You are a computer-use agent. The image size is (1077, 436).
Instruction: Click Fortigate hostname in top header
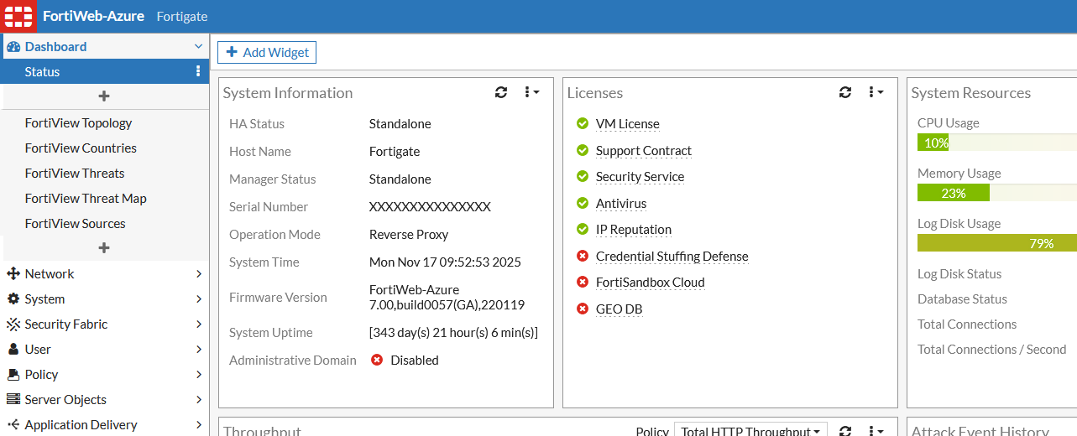click(x=182, y=16)
